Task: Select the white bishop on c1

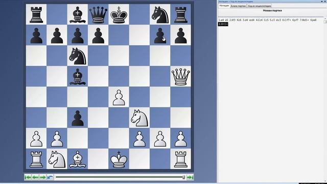Action: point(78,159)
